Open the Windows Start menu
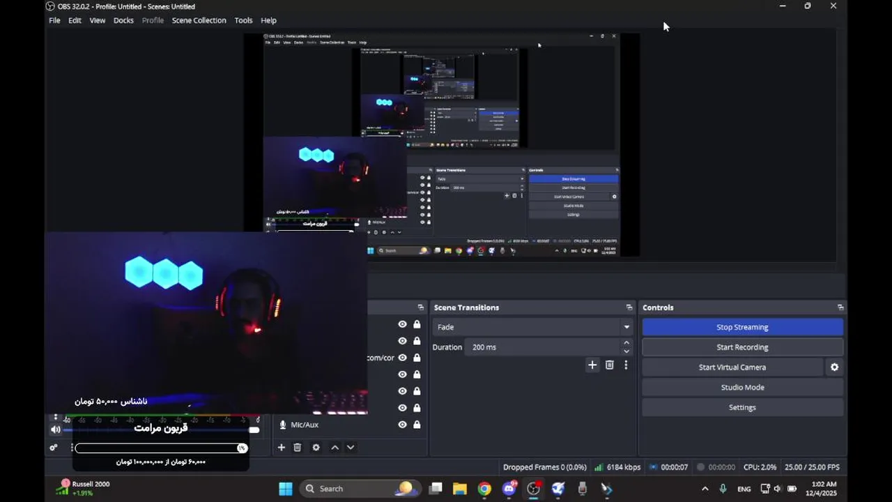Viewport: 892px width, 502px height. (x=286, y=489)
